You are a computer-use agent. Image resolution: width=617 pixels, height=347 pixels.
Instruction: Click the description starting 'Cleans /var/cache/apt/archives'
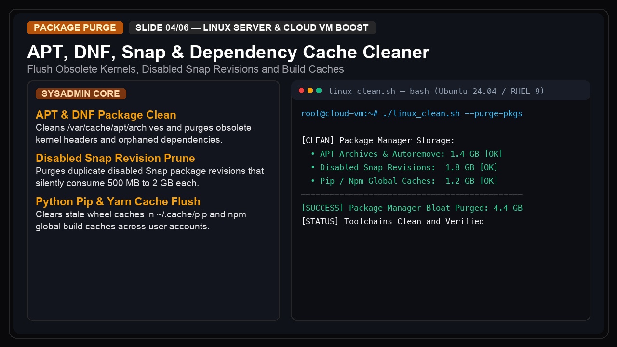coord(144,134)
